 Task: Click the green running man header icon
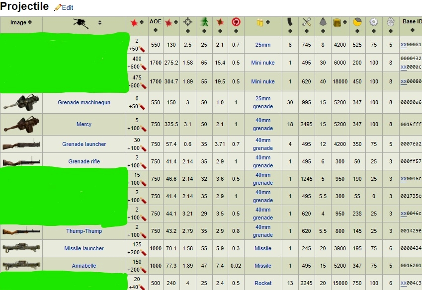click(x=204, y=22)
